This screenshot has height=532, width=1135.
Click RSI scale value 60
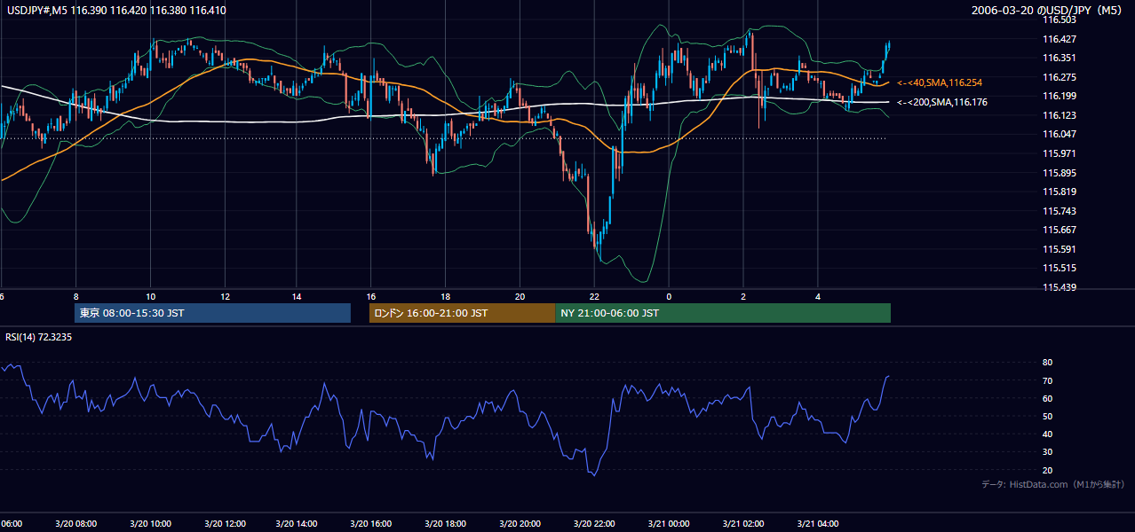(x=1047, y=398)
